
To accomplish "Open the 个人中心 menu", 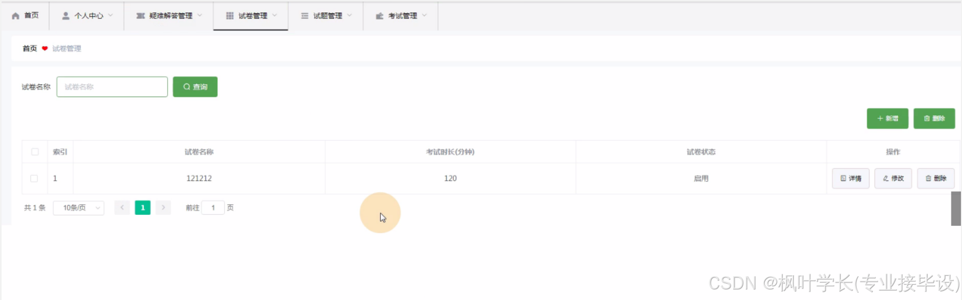I will [x=87, y=16].
